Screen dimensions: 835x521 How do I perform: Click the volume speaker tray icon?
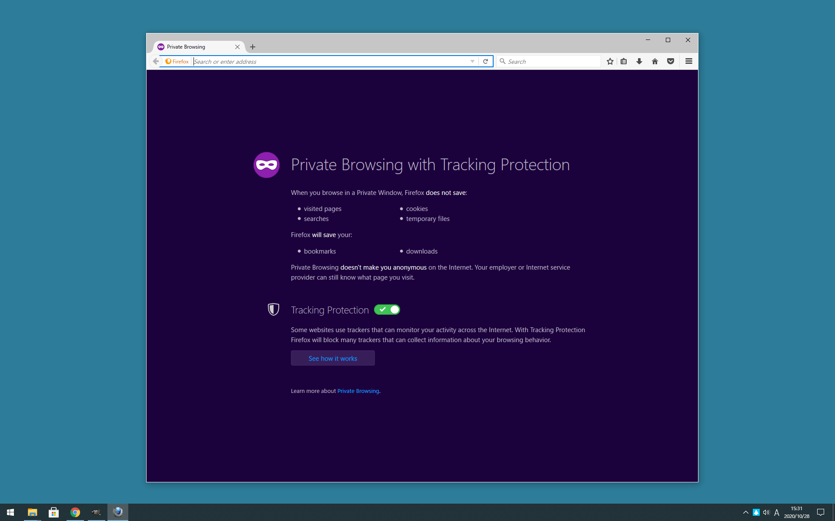pos(766,512)
